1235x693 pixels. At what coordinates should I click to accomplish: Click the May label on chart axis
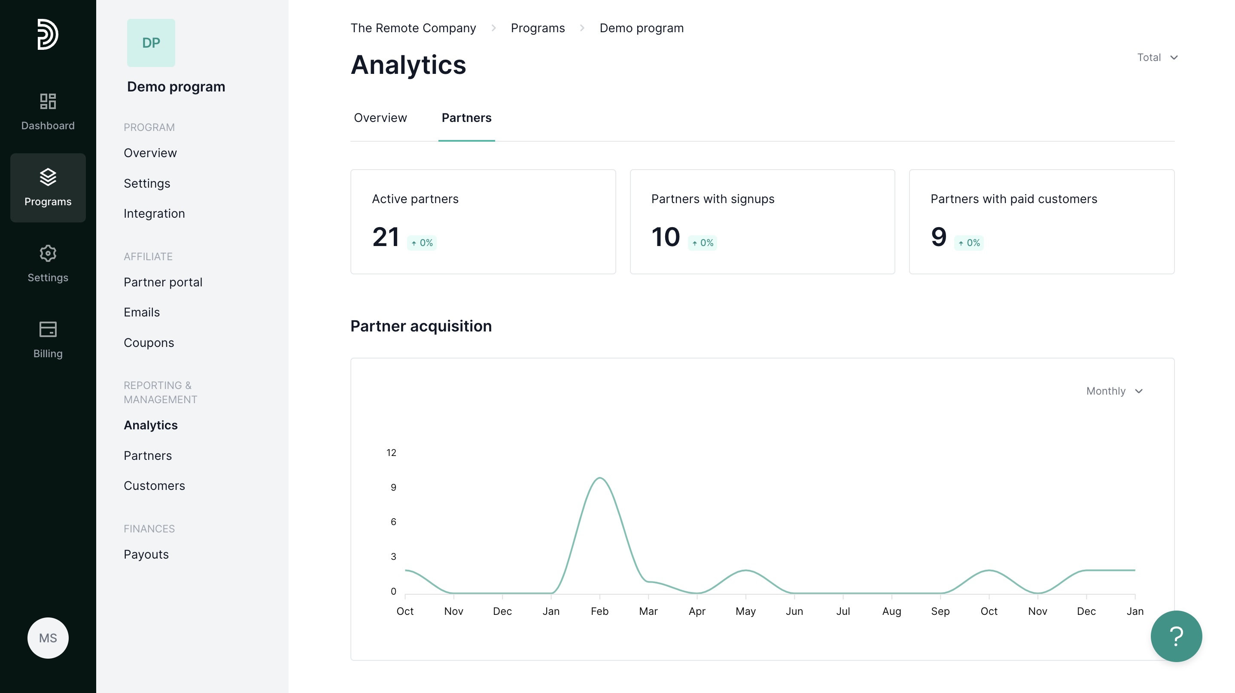745,611
